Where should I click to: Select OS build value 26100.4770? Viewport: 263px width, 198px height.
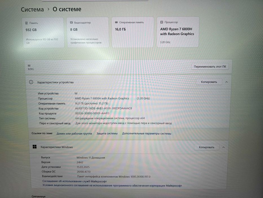coord(84,172)
